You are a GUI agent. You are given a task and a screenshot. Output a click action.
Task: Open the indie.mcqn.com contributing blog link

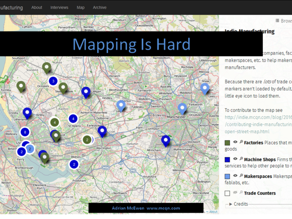258,125
